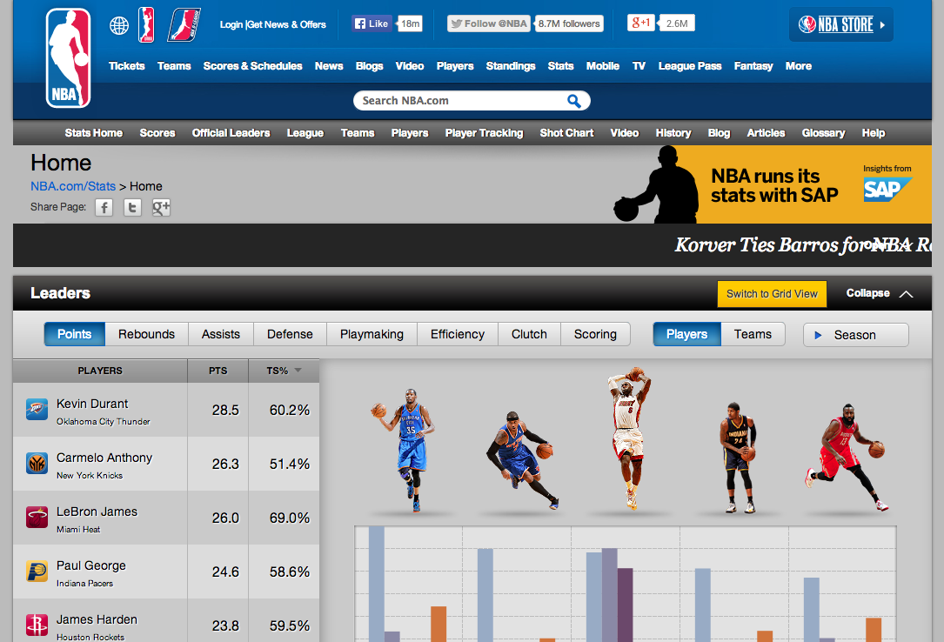Open LeBron James player name link
This screenshot has height=642, width=944.
coord(97,512)
